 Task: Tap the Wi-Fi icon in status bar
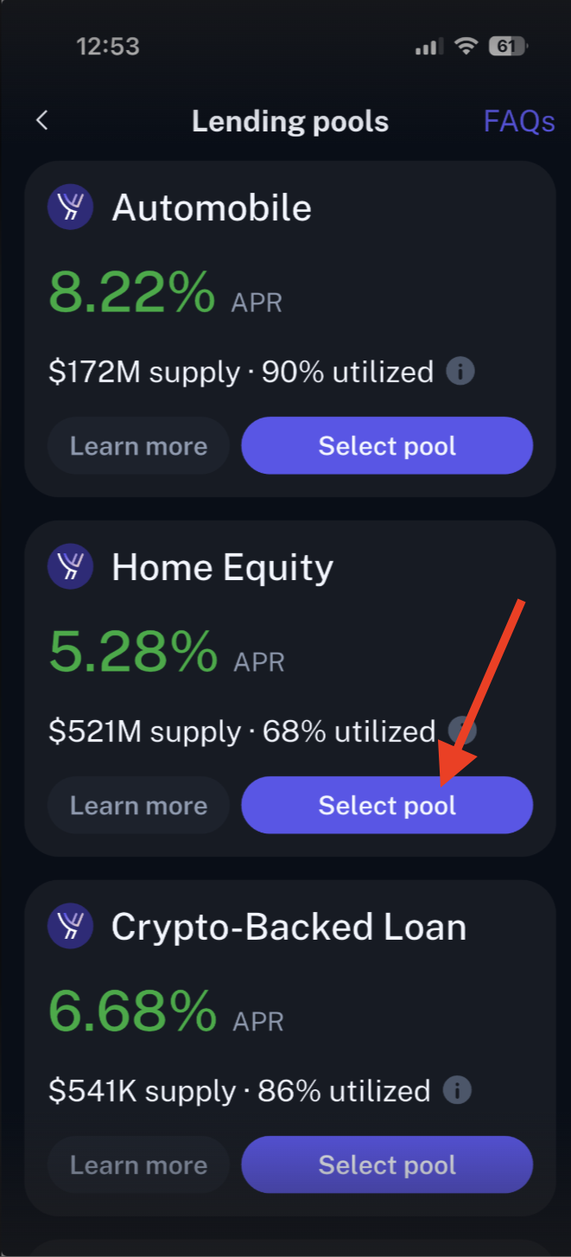[x=466, y=46]
